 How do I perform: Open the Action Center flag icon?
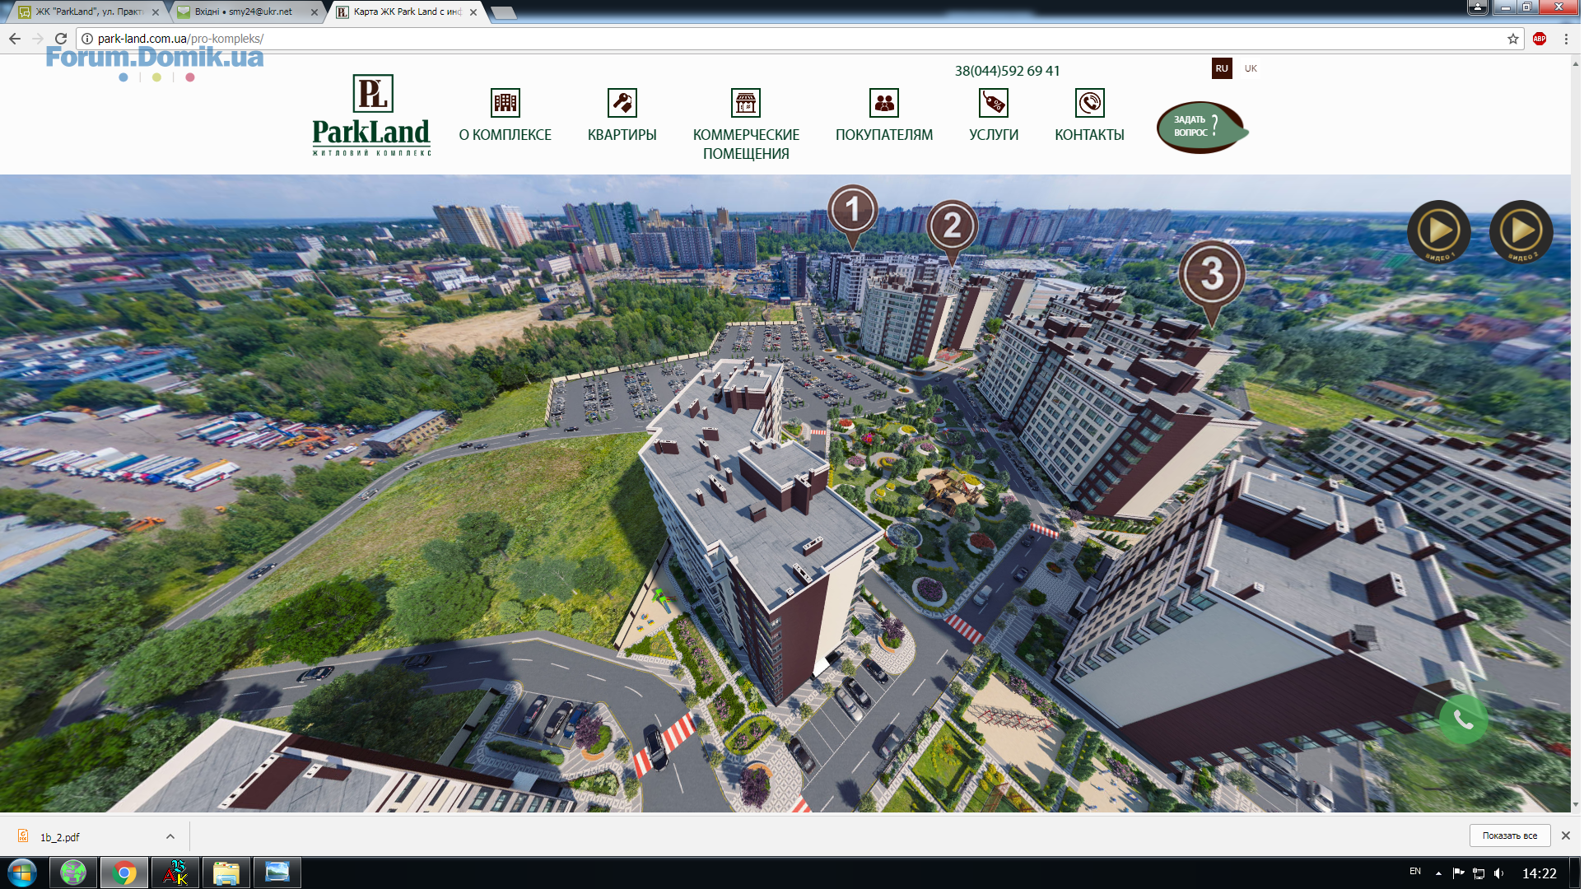point(1458,873)
